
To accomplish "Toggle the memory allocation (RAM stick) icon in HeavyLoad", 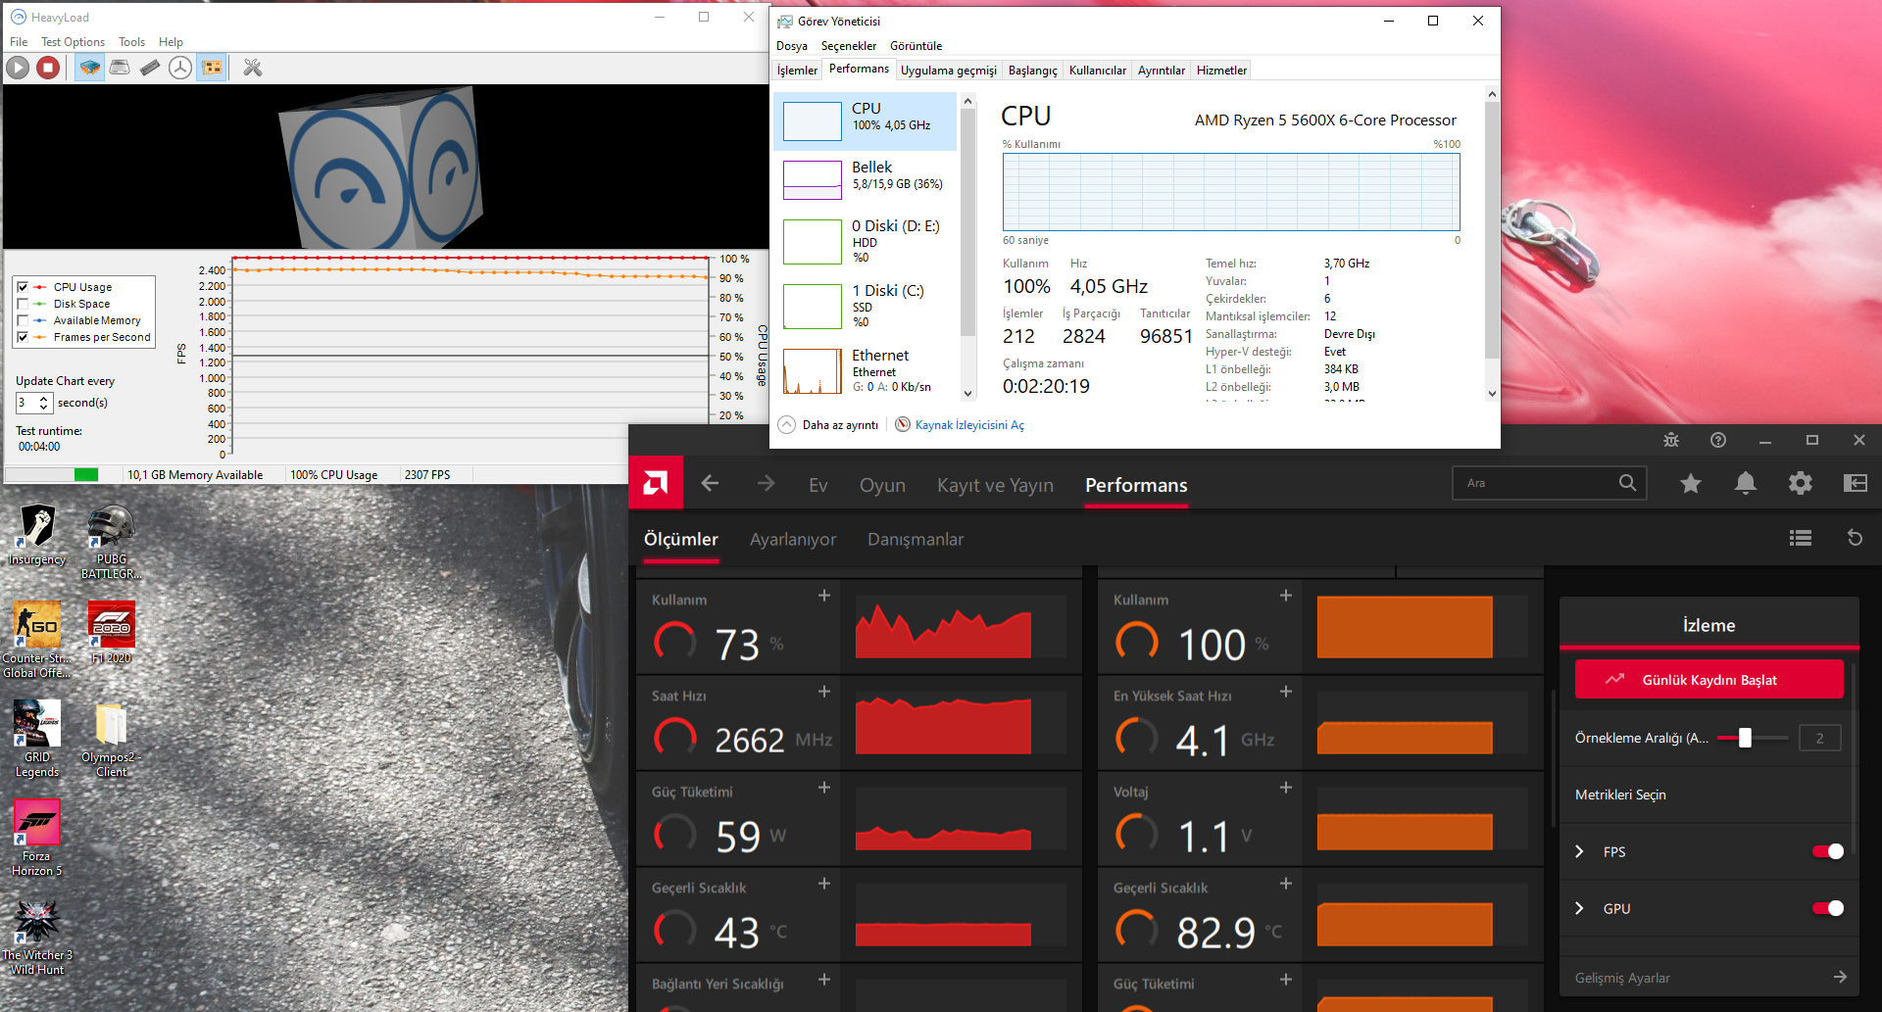I will (x=150, y=68).
